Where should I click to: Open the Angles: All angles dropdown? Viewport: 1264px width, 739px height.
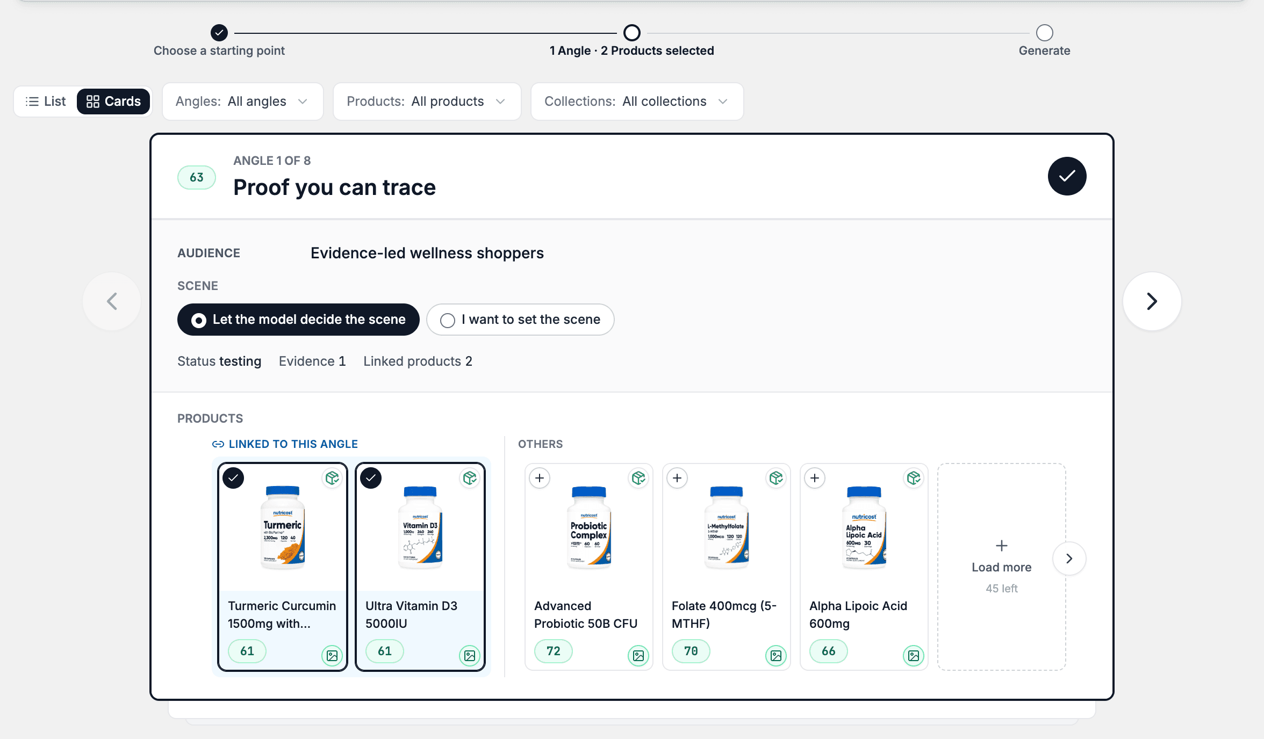point(242,102)
